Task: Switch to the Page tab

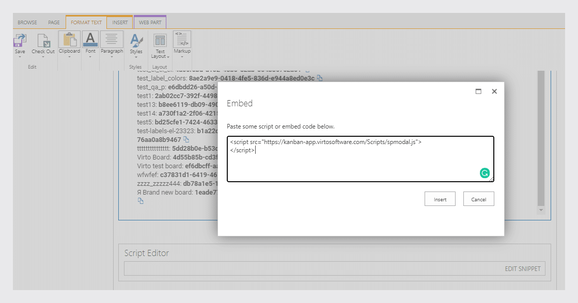Action: (x=54, y=23)
